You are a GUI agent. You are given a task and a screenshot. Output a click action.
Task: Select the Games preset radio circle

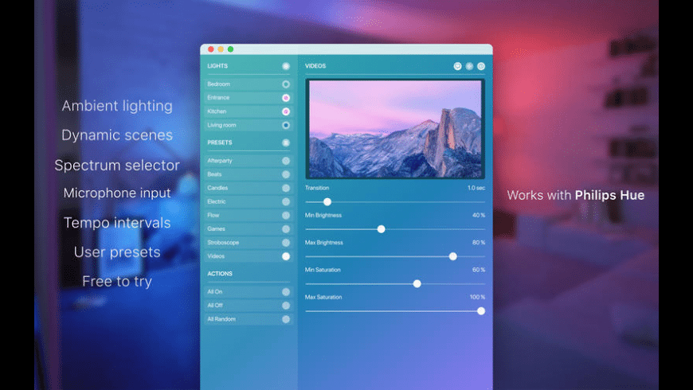(286, 228)
